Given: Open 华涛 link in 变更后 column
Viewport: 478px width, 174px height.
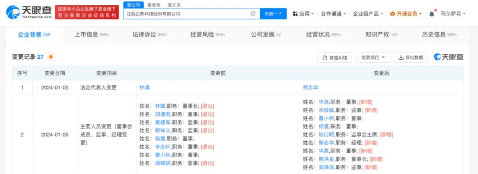Looking at the screenshot, I should pos(324,102).
